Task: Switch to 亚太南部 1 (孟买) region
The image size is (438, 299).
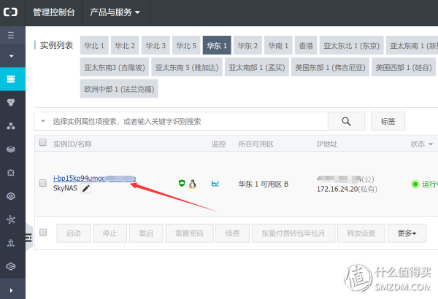Action: pyautogui.click(x=257, y=67)
